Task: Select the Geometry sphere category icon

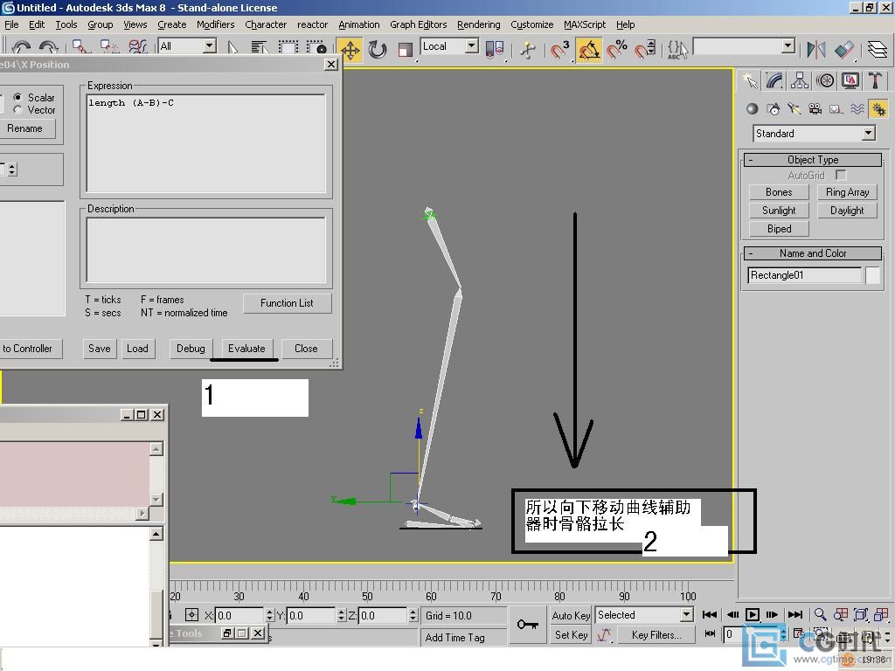Action: 753,108
